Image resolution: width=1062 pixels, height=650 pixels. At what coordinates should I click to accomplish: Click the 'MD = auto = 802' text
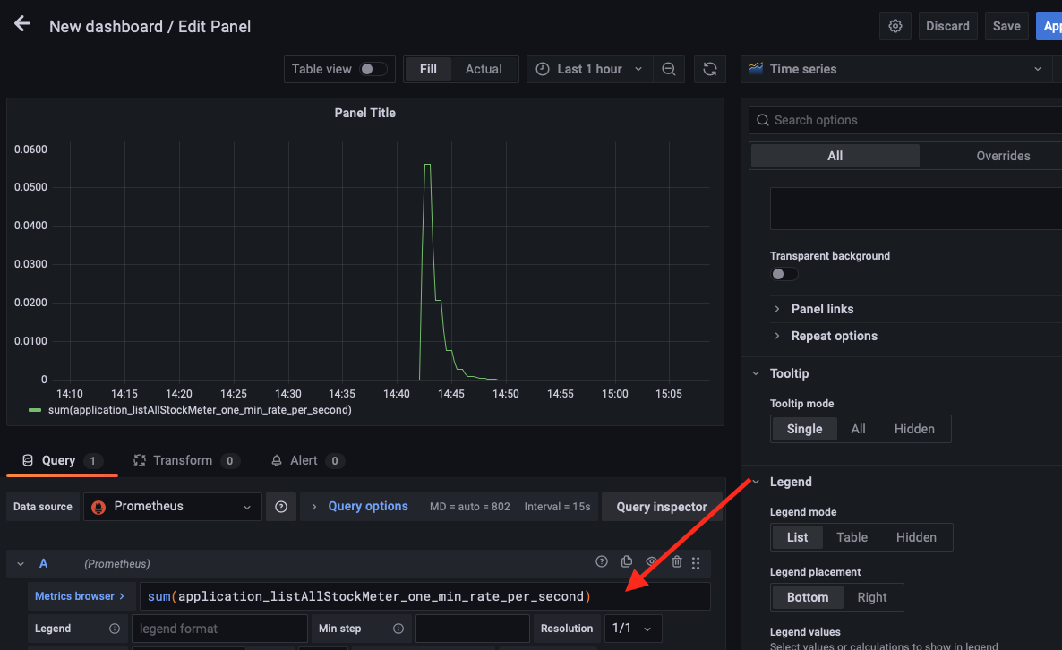[x=469, y=507]
